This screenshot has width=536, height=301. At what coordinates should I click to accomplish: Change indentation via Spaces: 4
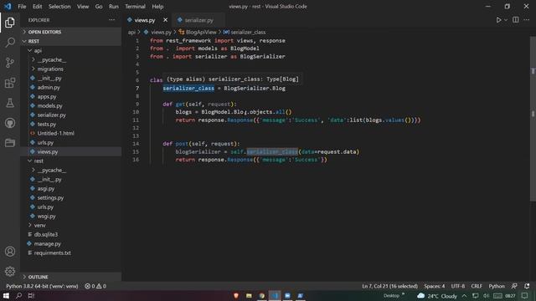point(435,286)
